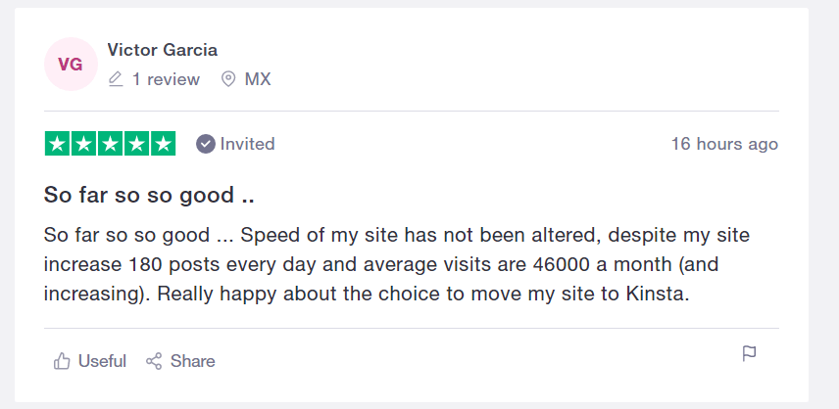Flag this review with the flag icon
Screen dimensions: 839x409
pyautogui.click(x=749, y=353)
